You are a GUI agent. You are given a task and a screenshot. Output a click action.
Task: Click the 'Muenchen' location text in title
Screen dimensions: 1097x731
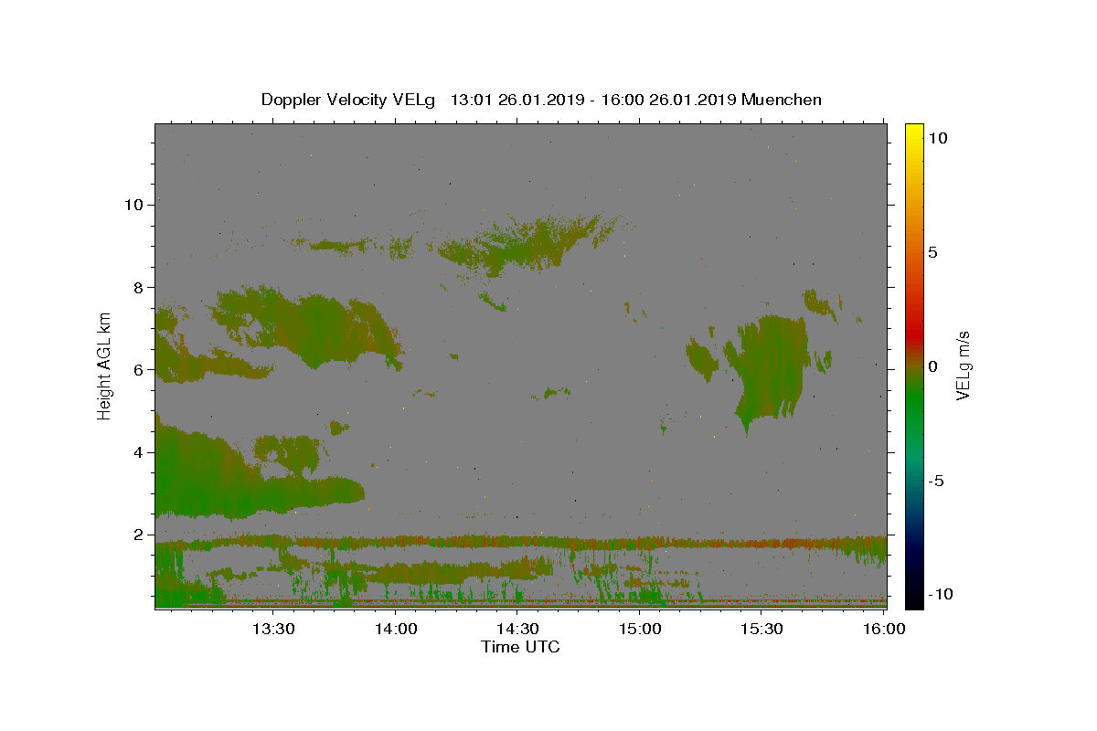[x=782, y=100]
